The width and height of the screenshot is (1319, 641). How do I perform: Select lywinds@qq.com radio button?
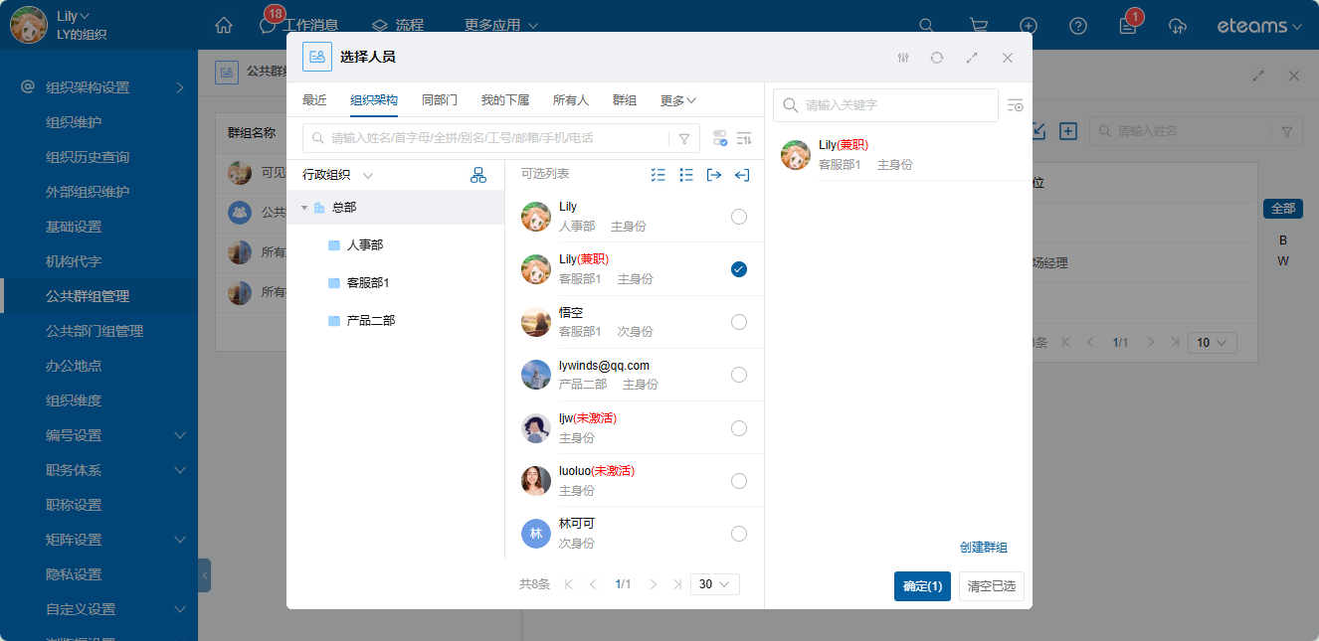coord(739,375)
